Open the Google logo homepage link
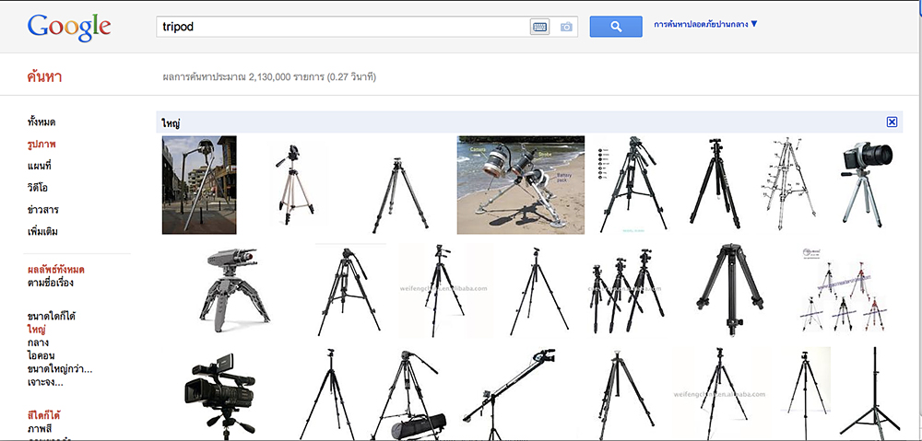 (x=69, y=27)
